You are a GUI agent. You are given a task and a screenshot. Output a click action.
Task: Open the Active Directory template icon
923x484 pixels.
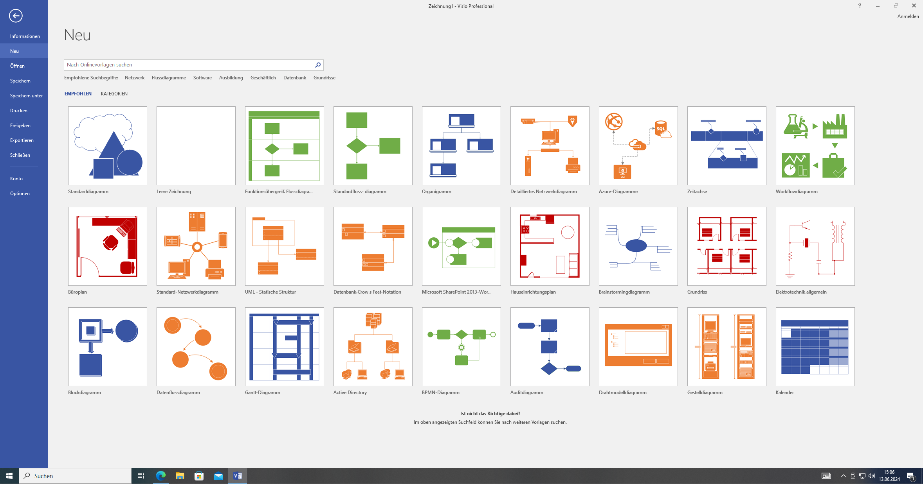pyautogui.click(x=373, y=347)
